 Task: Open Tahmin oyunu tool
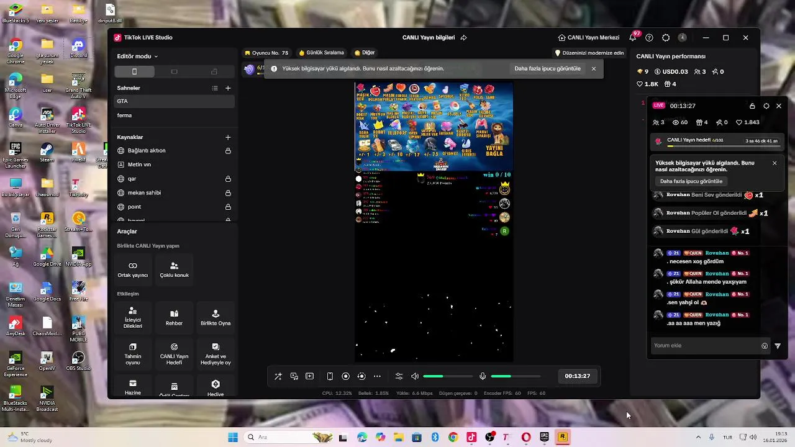pyautogui.click(x=133, y=354)
